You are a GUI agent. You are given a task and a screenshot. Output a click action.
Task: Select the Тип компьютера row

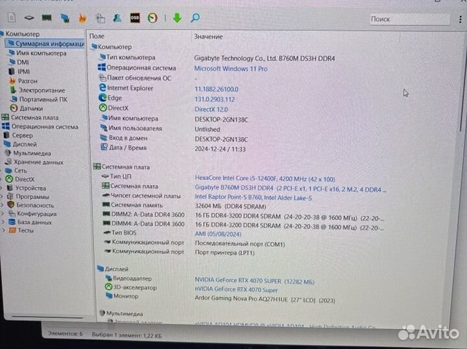(x=217, y=58)
